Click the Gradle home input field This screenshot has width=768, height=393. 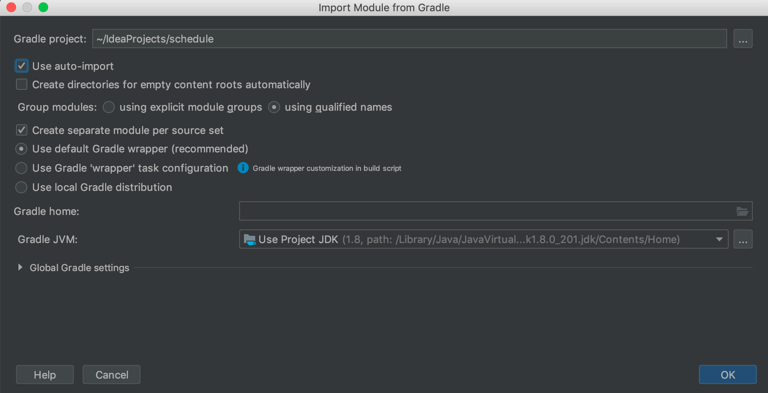[496, 211]
